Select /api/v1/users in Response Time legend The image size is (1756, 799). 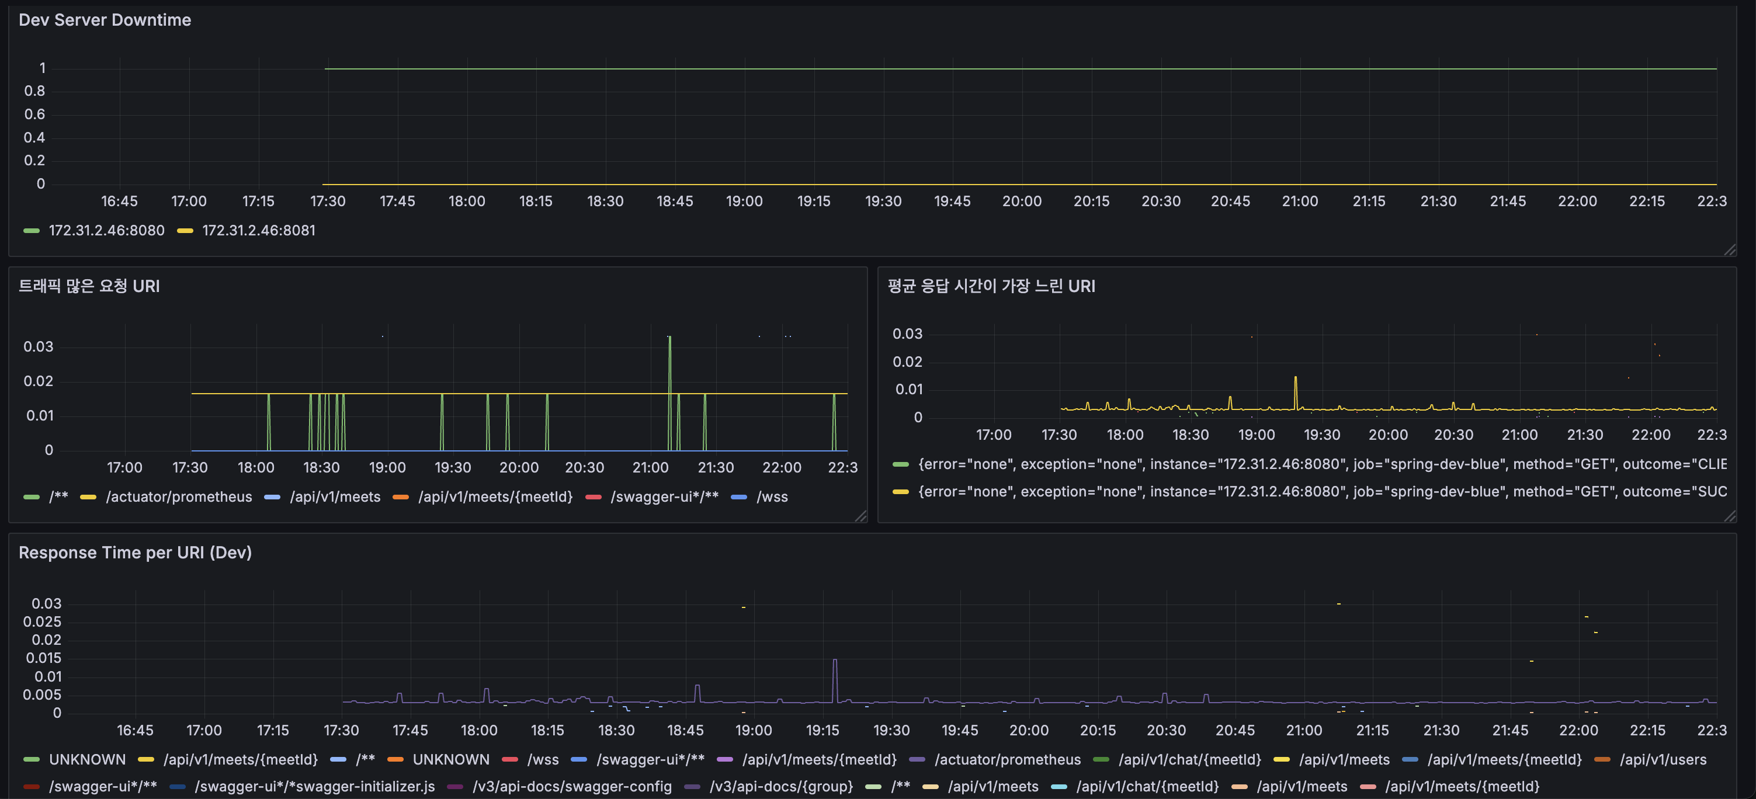point(1663,759)
